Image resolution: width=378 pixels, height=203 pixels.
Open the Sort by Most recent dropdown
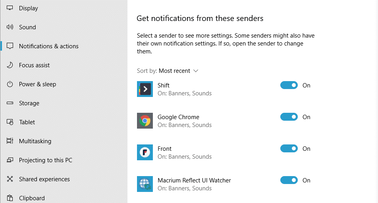178,71
